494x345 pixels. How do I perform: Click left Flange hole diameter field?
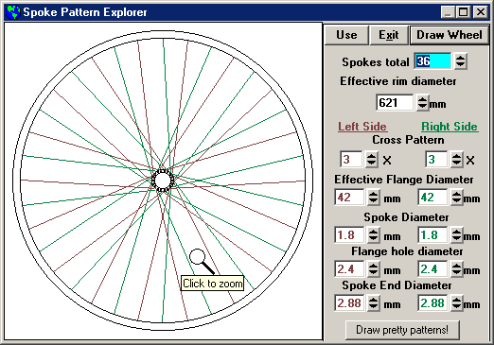(x=349, y=269)
